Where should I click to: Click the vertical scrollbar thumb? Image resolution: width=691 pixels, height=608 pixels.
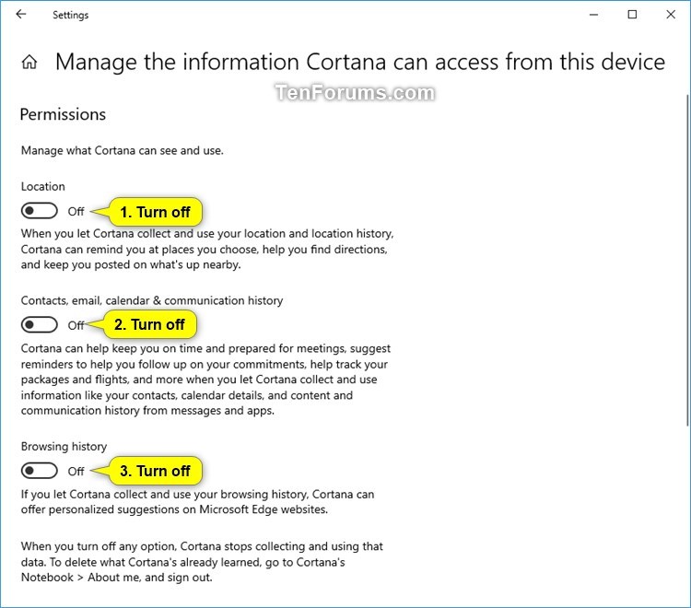[x=687, y=260]
